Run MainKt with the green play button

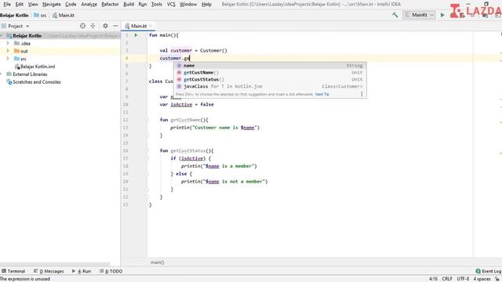pyautogui.click(x=442, y=15)
